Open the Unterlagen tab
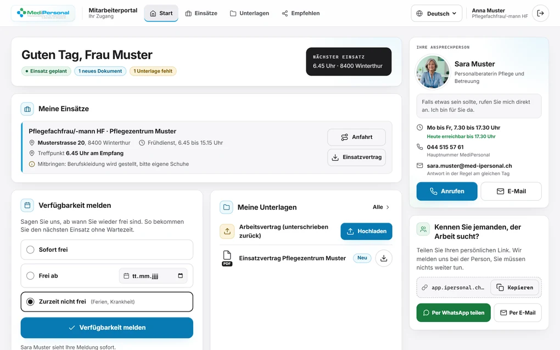 click(x=249, y=13)
